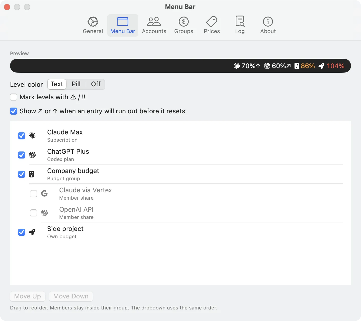Click the ChatGPT Plus logo icon
The image size is (361, 321).
(x=32, y=155)
